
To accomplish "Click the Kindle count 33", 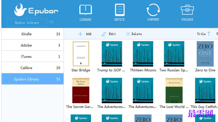I will click(58, 34).
